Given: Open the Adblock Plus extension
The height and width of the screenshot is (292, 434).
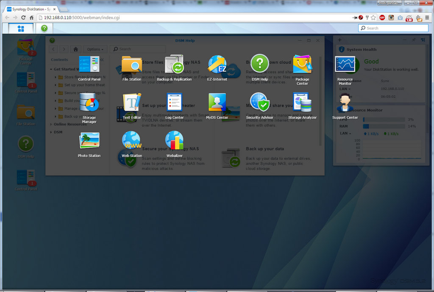Looking at the screenshot, I should [x=382, y=17].
